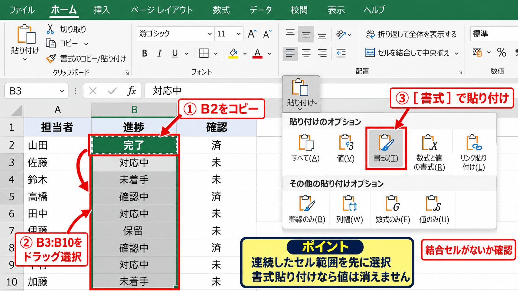518x291 pixels.
Task: Switch to the 挿入 tab
Action: (x=102, y=10)
